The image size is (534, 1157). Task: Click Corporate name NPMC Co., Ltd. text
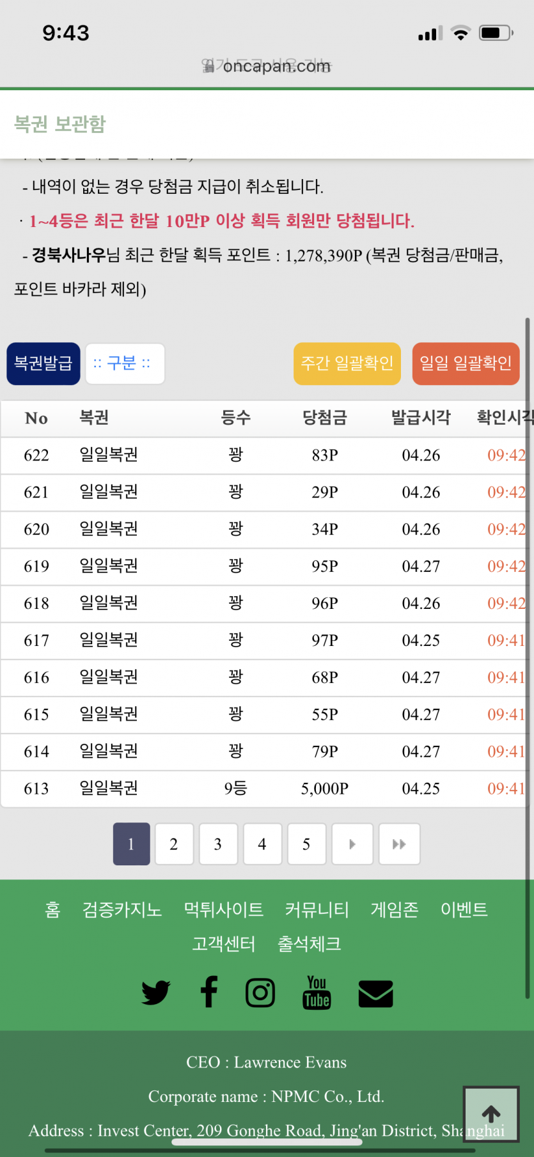point(267,1097)
